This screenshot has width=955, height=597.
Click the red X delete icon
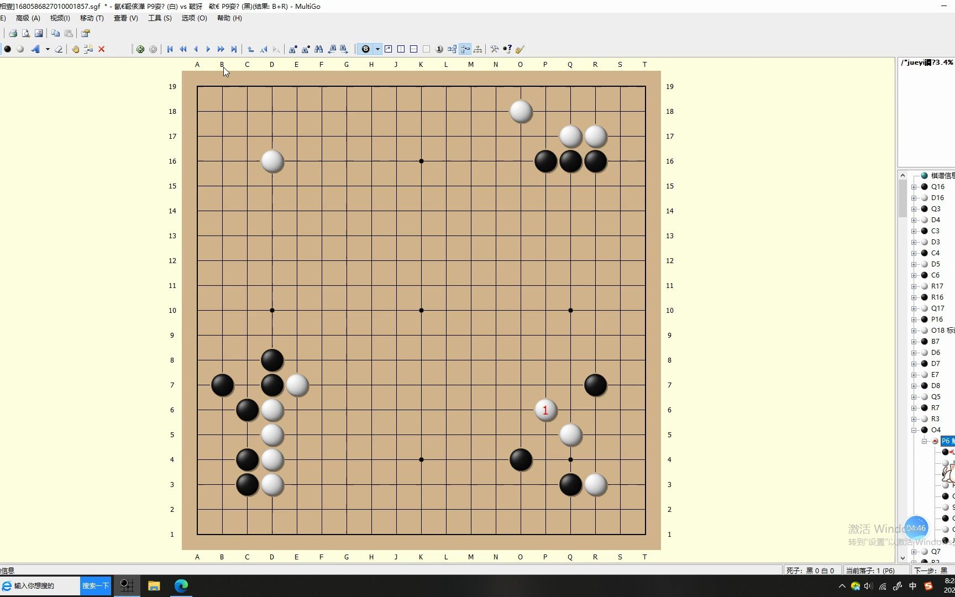(102, 49)
